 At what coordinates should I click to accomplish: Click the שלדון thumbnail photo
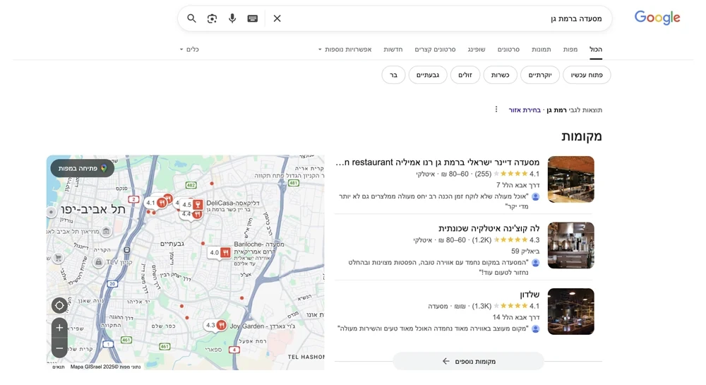coord(571,312)
